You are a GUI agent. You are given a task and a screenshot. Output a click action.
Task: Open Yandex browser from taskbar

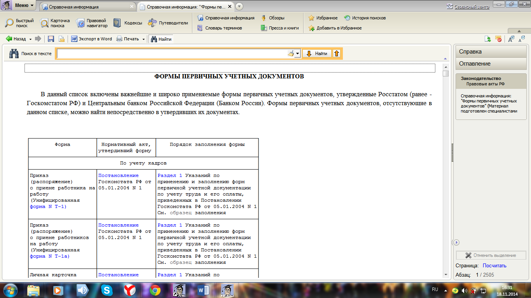(x=129, y=290)
